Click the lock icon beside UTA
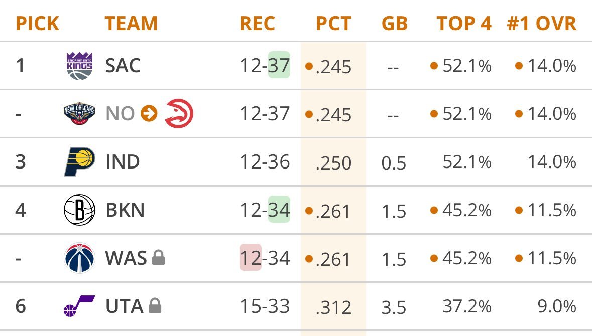Viewport: 592px width, 336px height. [x=155, y=306]
